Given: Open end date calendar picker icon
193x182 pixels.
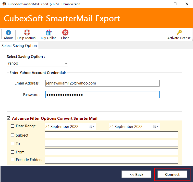Looking at the screenshot, I should pos(156,126).
